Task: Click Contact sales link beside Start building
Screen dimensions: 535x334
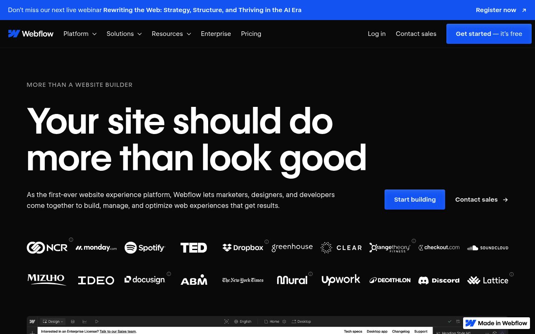Action: (x=481, y=200)
